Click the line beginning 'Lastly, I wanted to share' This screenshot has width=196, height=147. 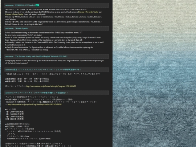click(x=49, y=48)
